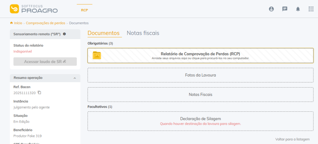Open the user account profile icon
The height and width of the screenshot is (144, 318).
point(271,9)
